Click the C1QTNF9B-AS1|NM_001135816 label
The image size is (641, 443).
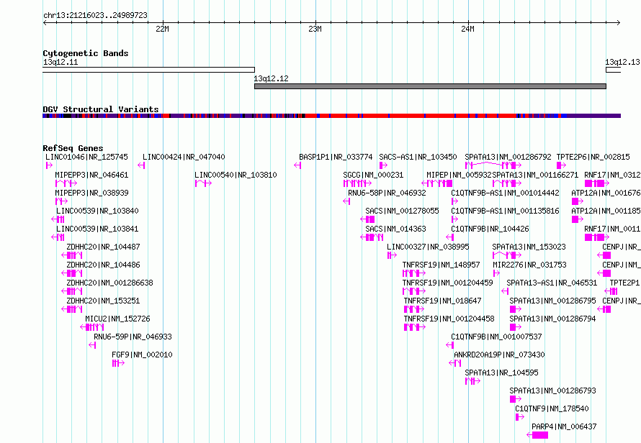506,211
